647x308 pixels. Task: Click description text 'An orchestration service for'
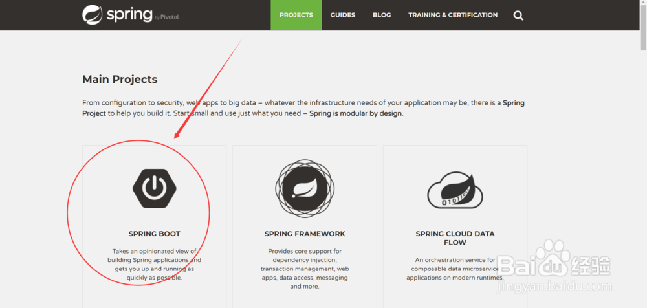click(x=455, y=269)
